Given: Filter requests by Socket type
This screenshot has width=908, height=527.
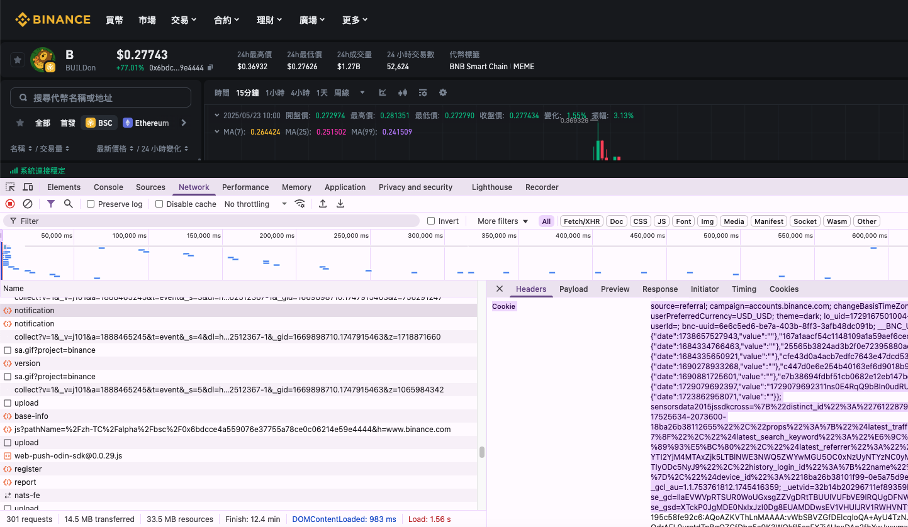Looking at the screenshot, I should tap(805, 221).
